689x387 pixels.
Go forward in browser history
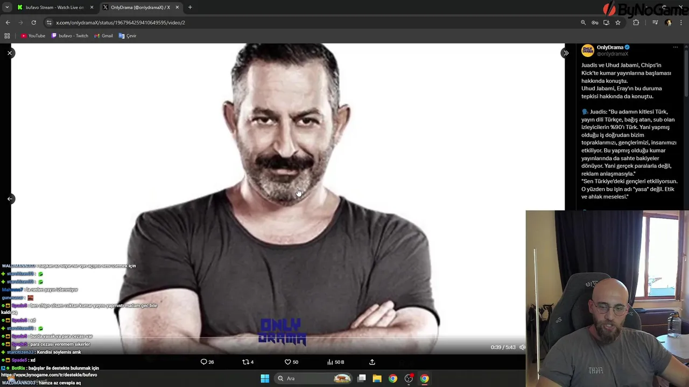click(x=20, y=23)
